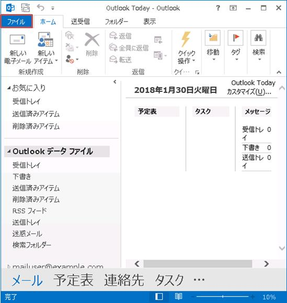Viewport: 287px width, 303px height.
Task: Open the 検索 binoculars menu
Action: (259, 46)
